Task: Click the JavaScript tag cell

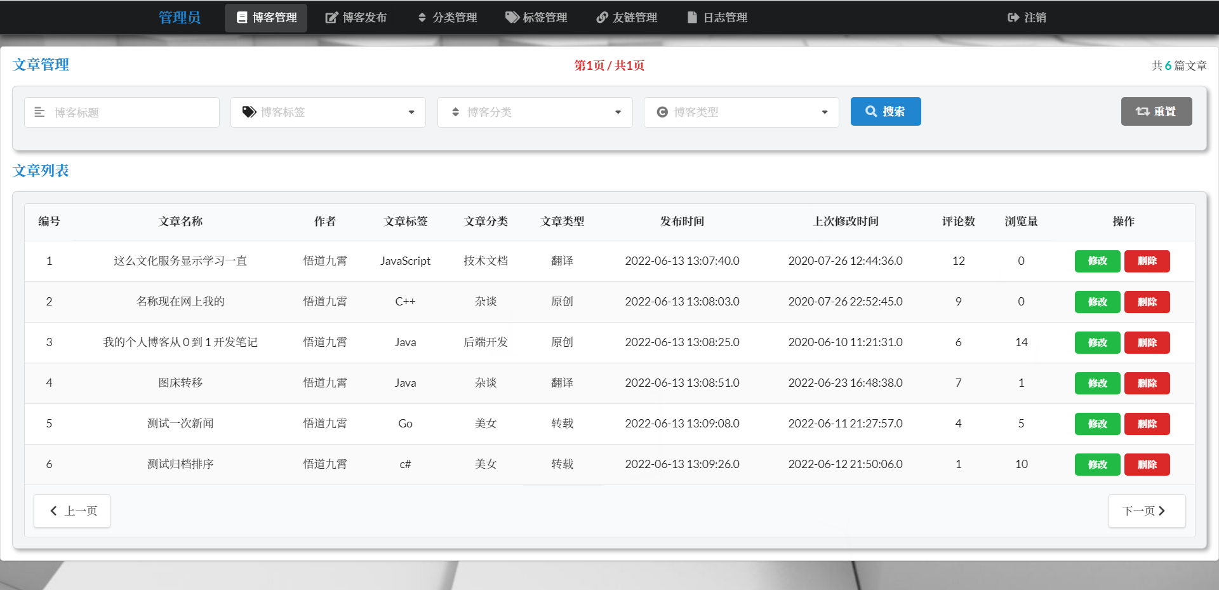Action: coord(405,261)
